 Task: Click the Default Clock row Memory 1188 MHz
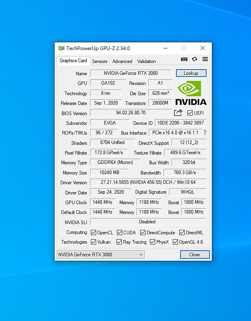(149, 212)
